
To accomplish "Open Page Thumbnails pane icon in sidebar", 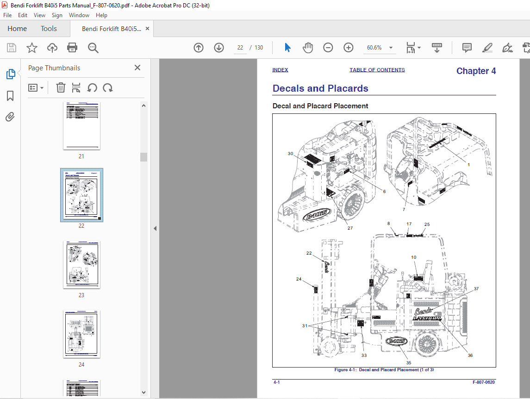I will [x=11, y=74].
